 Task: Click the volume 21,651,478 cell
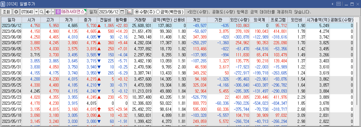point(140,31)
